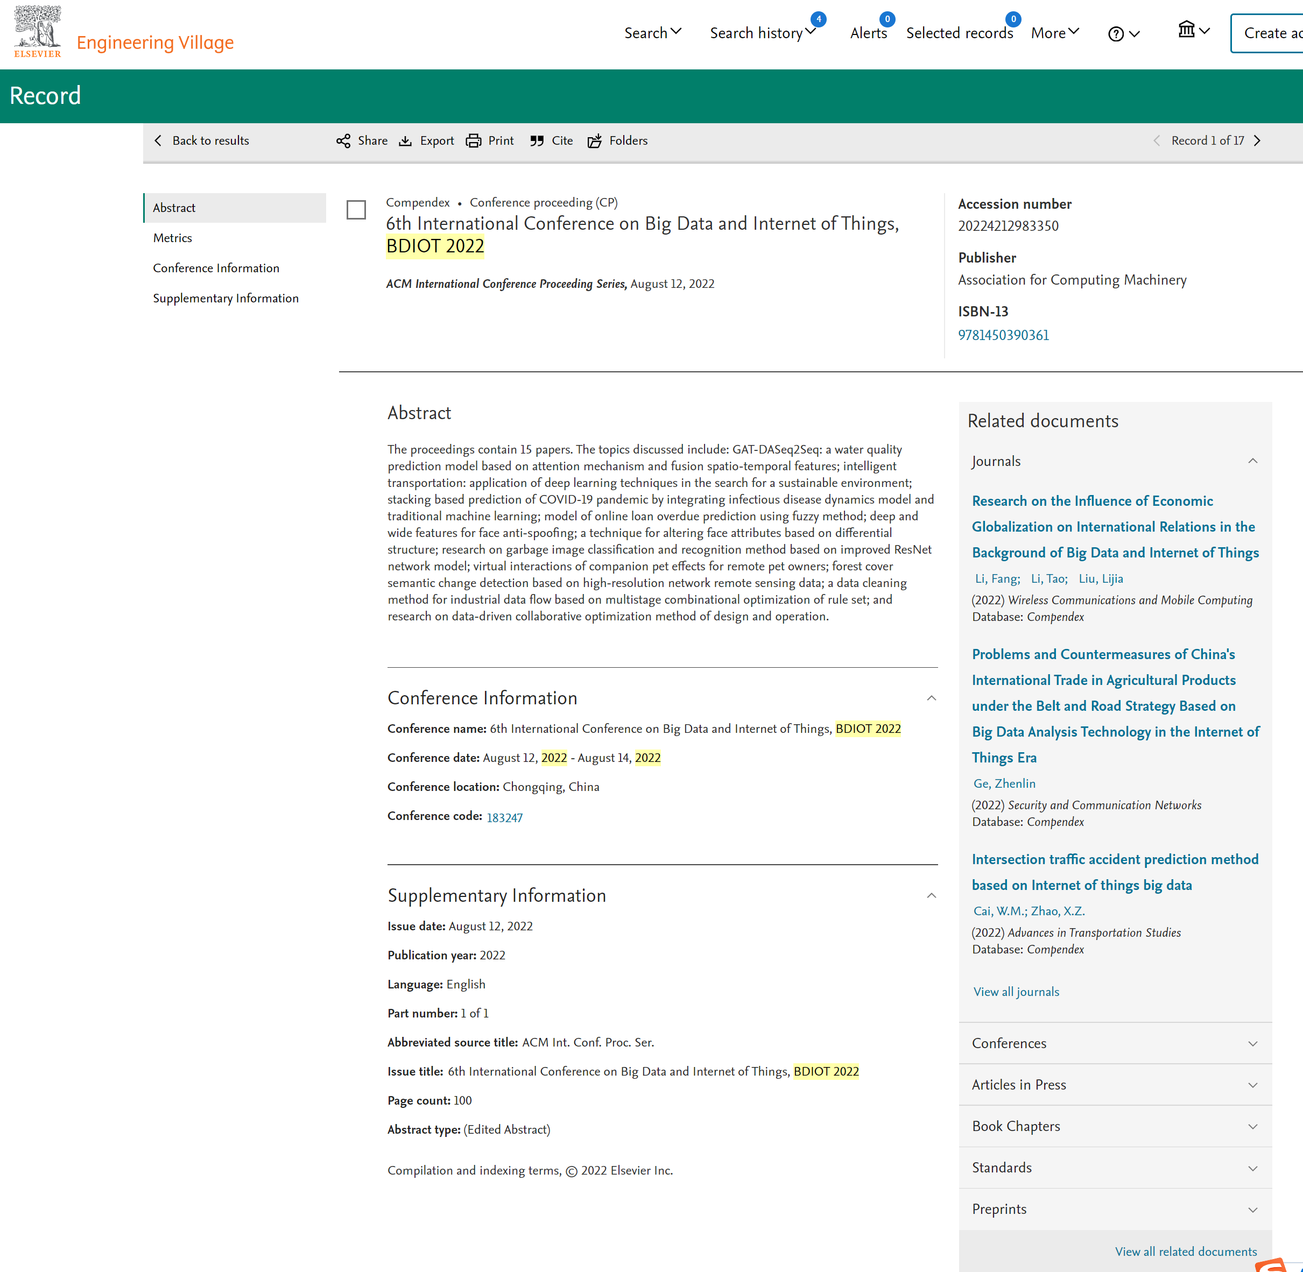Click the orange chat widget corner

[1271, 1266]
